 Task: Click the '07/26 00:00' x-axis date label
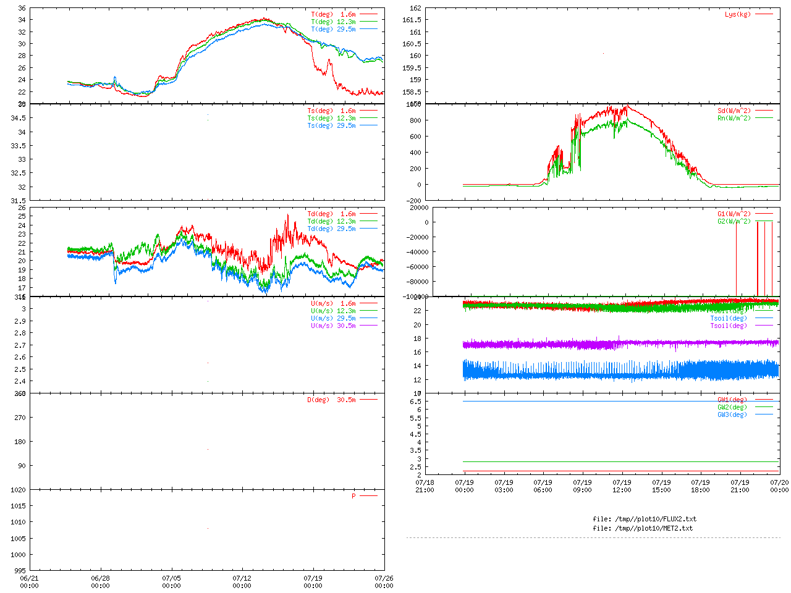pos(384,582)
